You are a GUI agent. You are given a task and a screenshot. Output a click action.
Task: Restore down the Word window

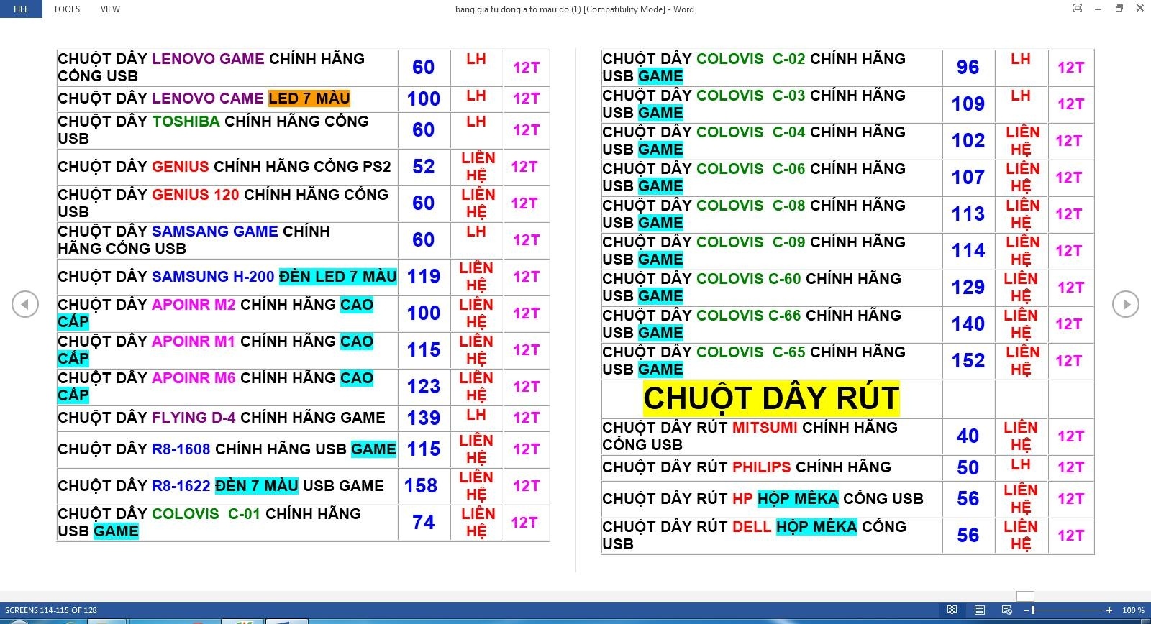click(1119, 9)
